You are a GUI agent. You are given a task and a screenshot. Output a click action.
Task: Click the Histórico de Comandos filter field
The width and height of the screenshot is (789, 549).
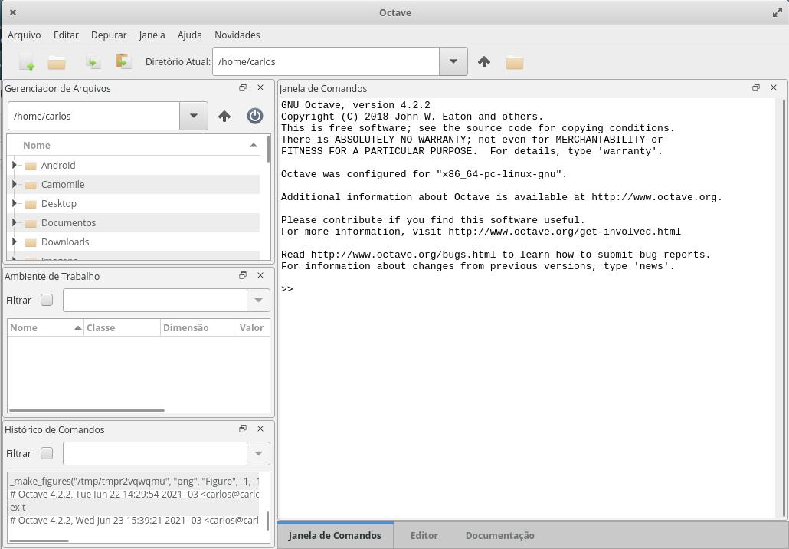[x=155, y=454]
